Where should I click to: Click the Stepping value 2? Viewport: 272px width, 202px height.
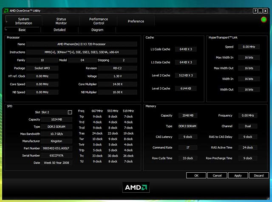pyautogui.click(x=124, y=60)
